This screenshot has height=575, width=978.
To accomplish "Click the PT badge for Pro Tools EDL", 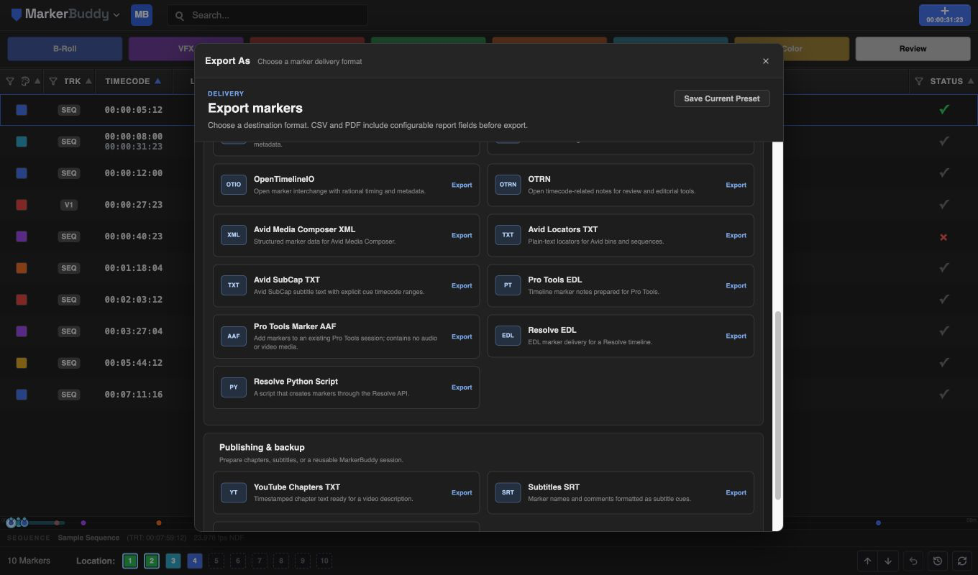I will [508, 285].
